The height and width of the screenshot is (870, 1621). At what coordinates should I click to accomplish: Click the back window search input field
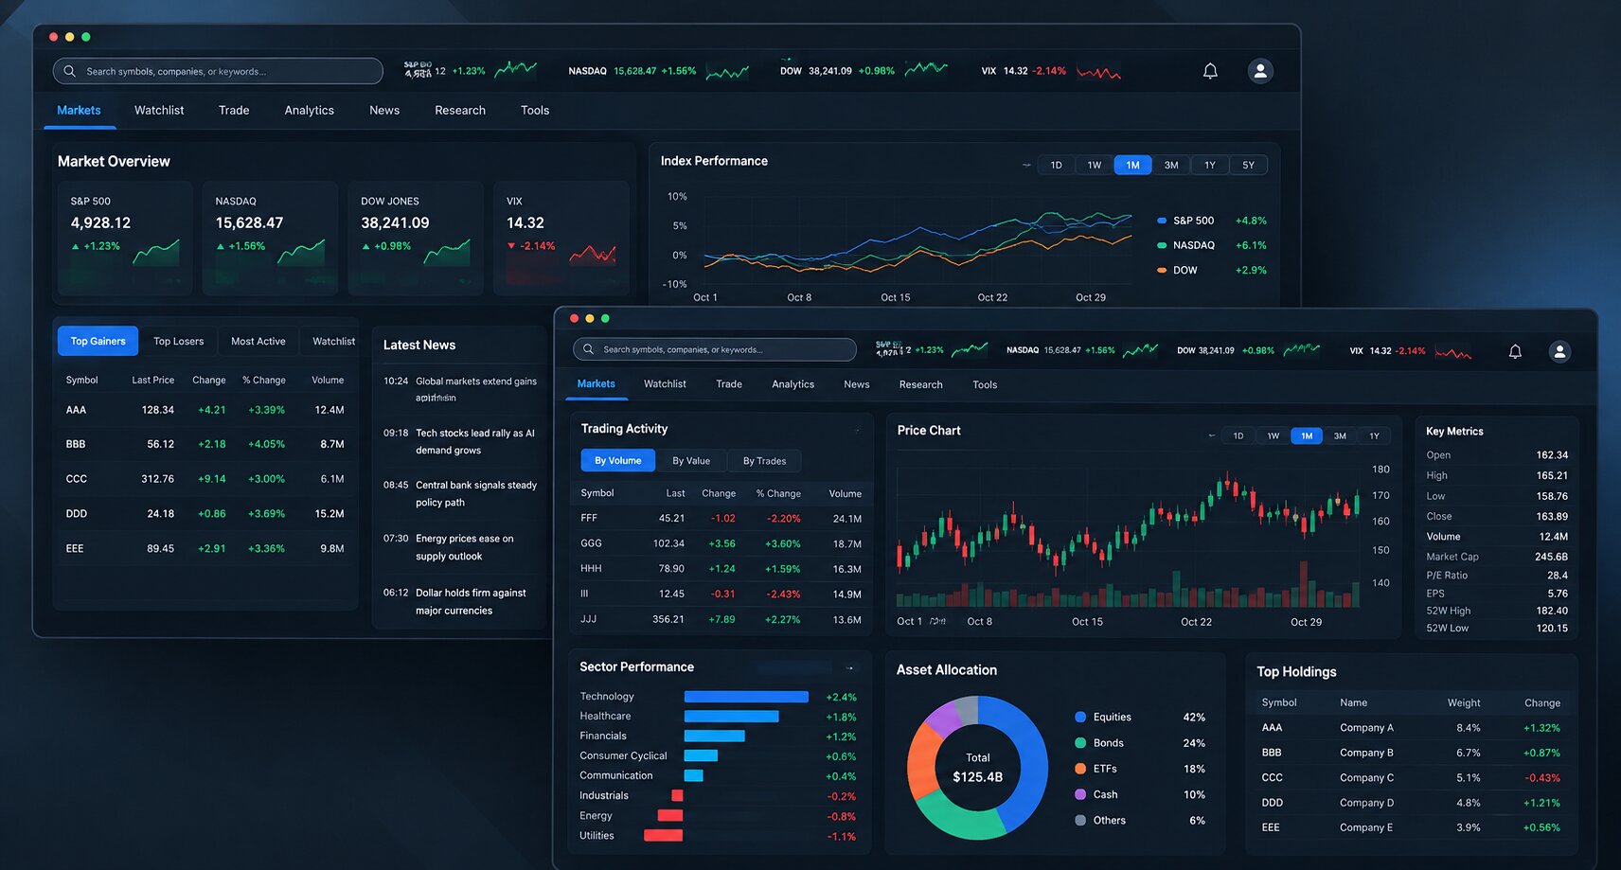[x=218, y=71]
